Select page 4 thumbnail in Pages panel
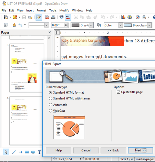The height and width of the screenshot is (162, 155). 26,121
